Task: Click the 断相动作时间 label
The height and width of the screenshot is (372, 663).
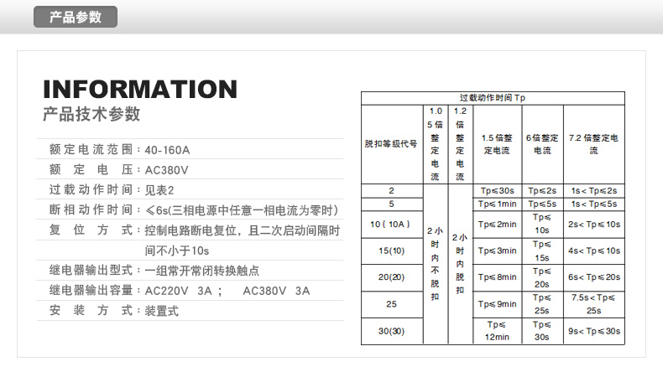Action: point(91,209)
